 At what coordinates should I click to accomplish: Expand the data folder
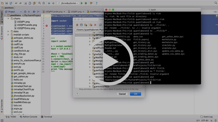(8, 32)
